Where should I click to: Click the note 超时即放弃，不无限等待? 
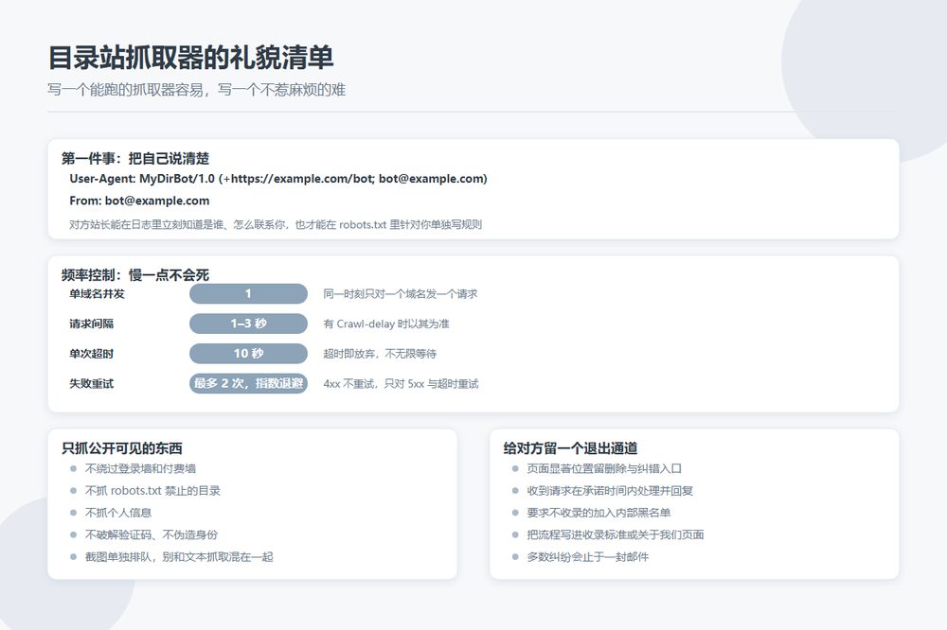(x=380, y=354)
